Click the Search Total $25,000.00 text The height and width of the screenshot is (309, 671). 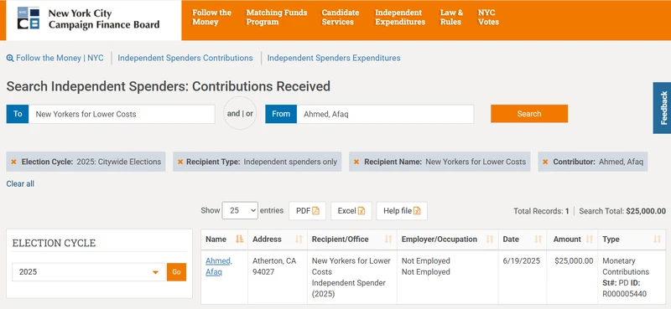[x=622, y=211]
